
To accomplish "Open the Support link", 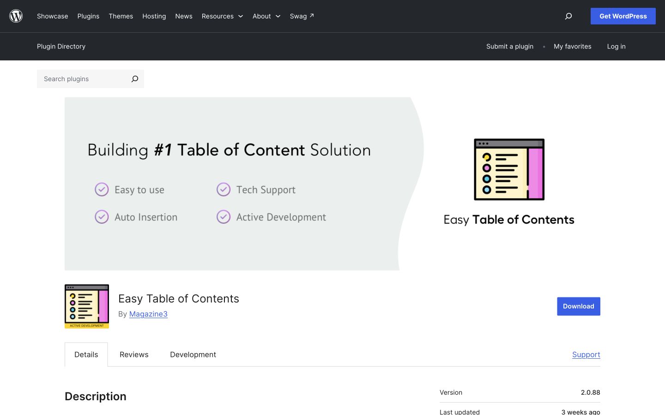I will coord(586,355).
